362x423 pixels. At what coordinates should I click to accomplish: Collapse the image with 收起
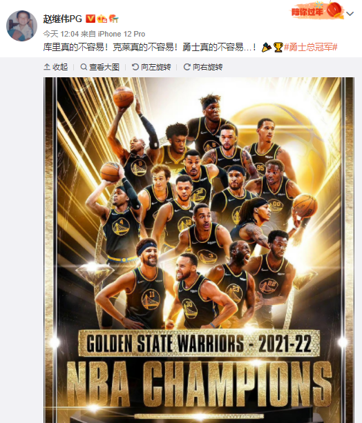(56, 67)
